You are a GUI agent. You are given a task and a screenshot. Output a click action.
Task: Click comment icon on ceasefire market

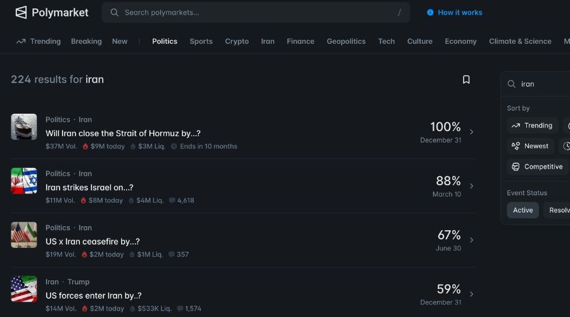[178, 254]
